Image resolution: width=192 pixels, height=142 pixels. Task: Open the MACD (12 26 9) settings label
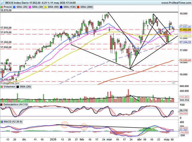(13, 122)
